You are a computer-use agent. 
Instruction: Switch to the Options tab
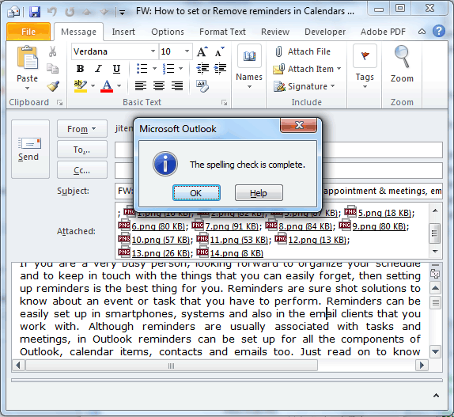tap(168, 32)
